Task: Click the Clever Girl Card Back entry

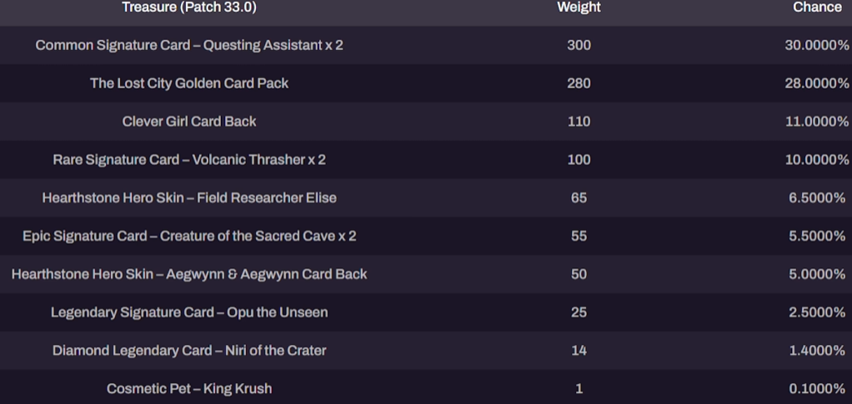Action: tap(189, 121)
